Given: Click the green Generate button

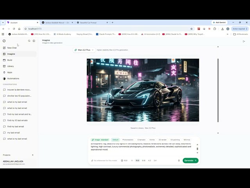Looking at the screenshot, I should pos(191,161).
